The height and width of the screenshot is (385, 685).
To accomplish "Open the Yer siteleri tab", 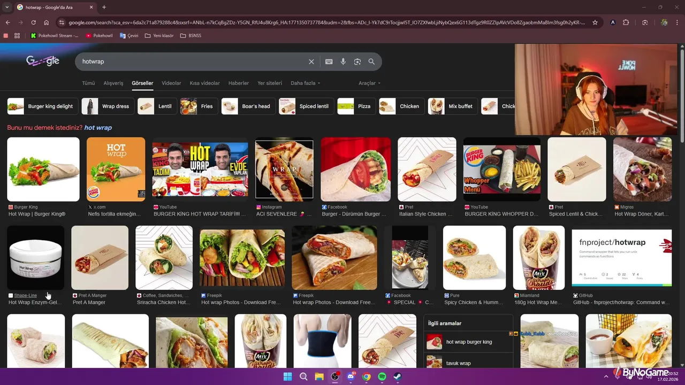I will (270, 83).
